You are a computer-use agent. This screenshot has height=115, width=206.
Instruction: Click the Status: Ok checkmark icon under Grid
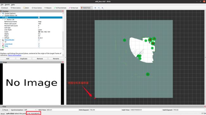point(5,20)
